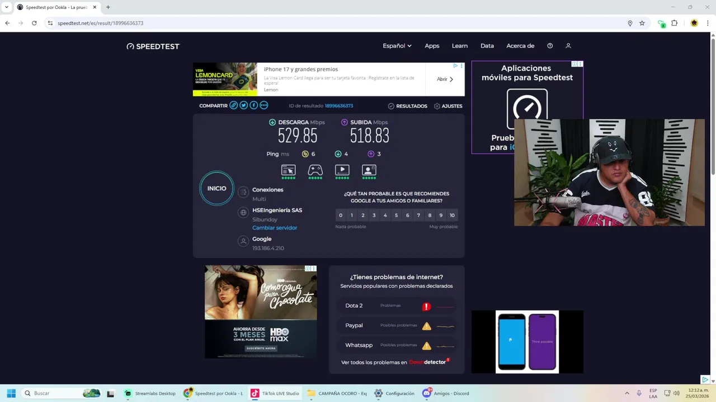Share result on Twitter
This screenshot has height=402, width=716.
pos(244,106)
